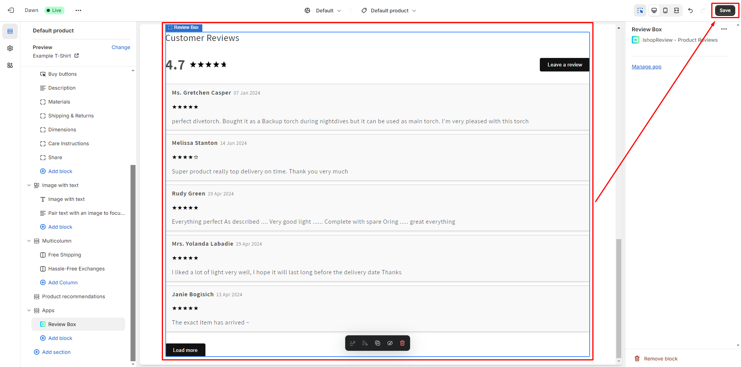Viewport: 741px width, 367px height.
Task: Click the preview pane vertical scrollbar
Action: click(x=619, y=297)
